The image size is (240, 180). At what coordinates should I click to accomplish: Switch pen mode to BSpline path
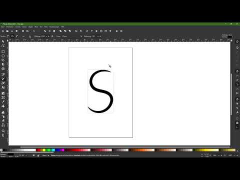tap(17, 36)
